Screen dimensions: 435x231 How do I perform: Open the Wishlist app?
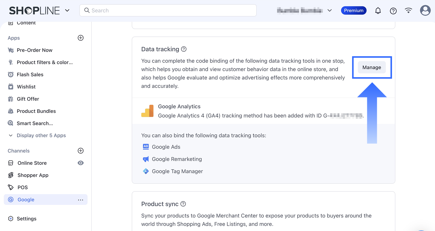point(26,87)
